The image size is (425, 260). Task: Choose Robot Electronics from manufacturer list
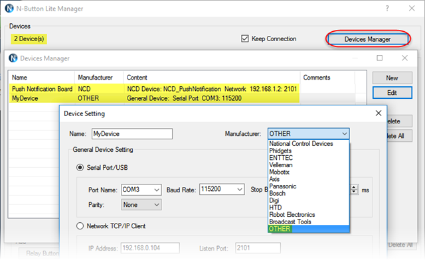point(308,214)
